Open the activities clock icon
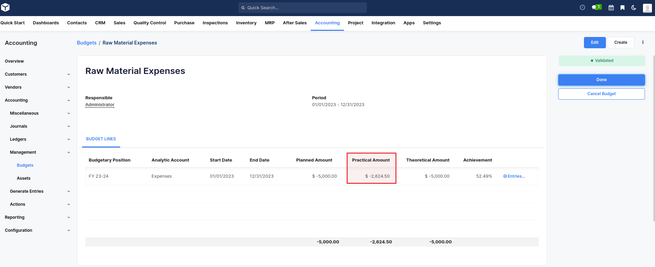 pos(582,8)
